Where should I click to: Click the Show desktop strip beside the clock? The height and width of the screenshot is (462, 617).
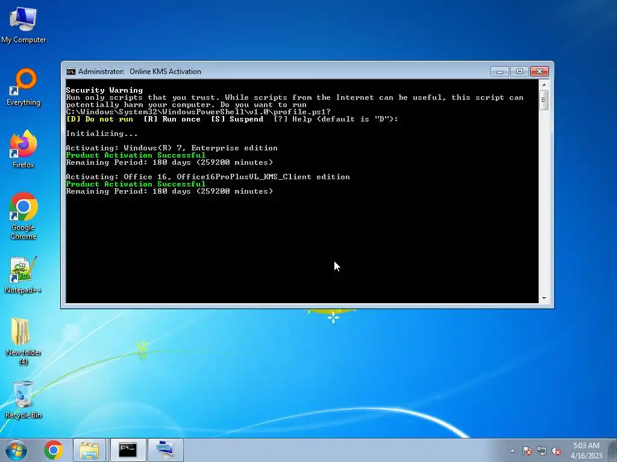tap(613, 450)
